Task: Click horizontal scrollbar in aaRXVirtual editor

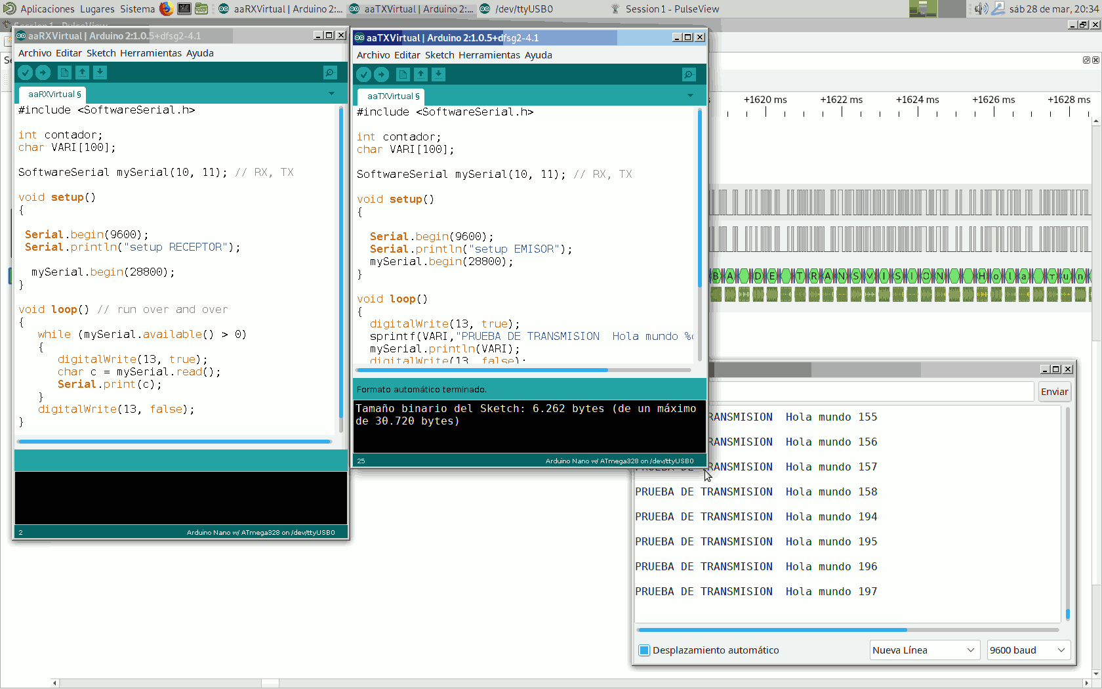Action: click(174, 442)
